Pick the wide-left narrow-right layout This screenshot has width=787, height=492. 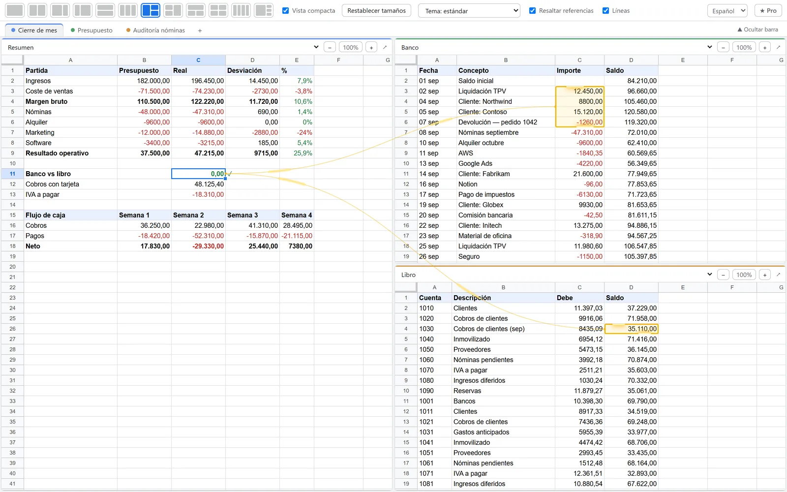pos(60,10)
